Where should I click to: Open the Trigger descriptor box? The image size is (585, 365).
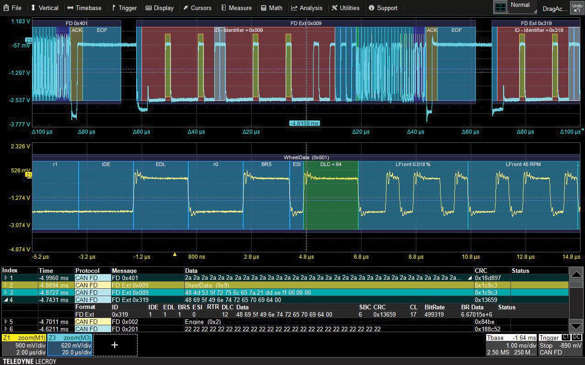click(560, 345)
